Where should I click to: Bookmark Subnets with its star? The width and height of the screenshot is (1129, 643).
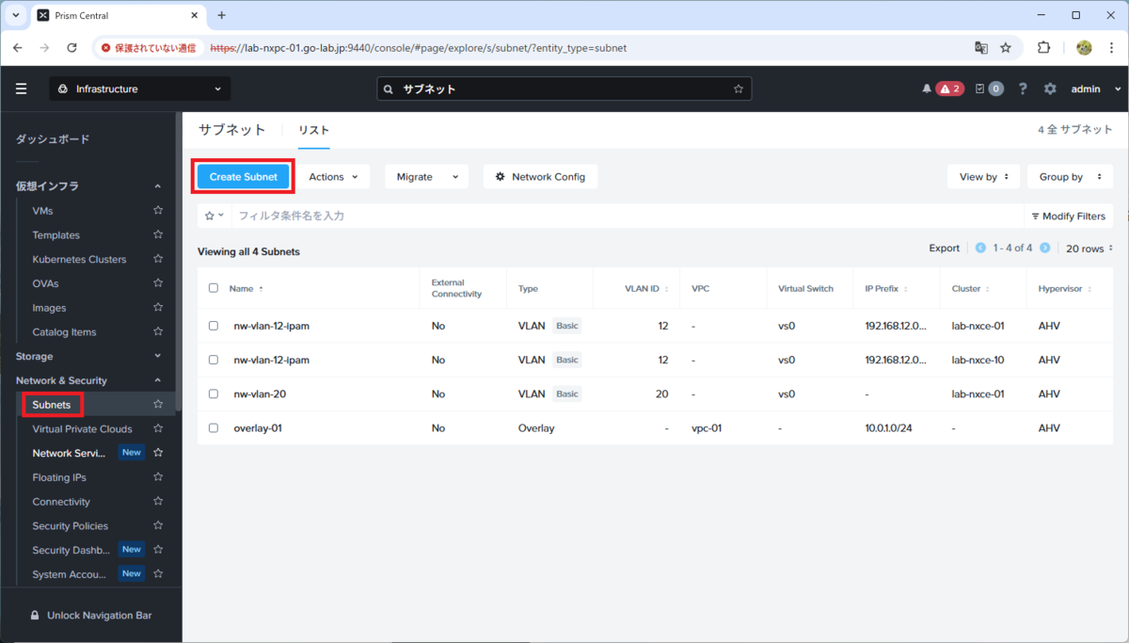[158, 405]
